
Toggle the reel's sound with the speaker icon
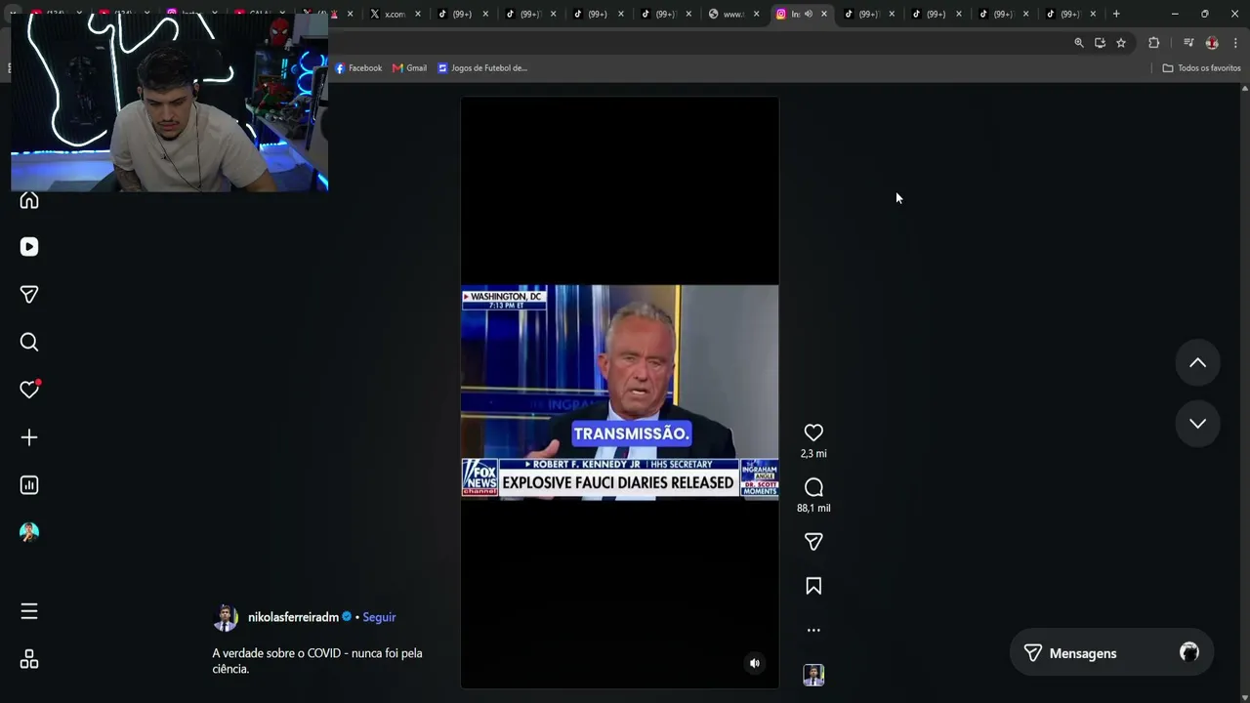point(755,663)
